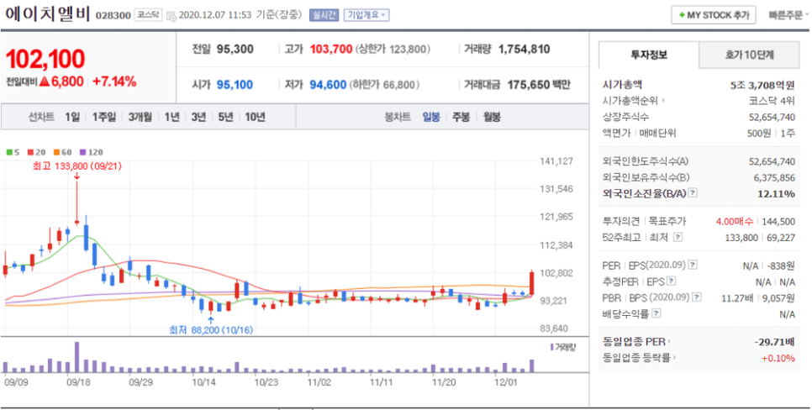Switch to the 호가10단계 tab

click(749, 55)
